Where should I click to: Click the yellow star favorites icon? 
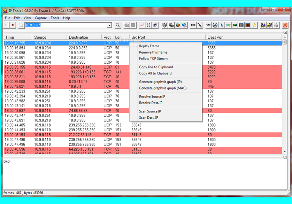point(254,25)
